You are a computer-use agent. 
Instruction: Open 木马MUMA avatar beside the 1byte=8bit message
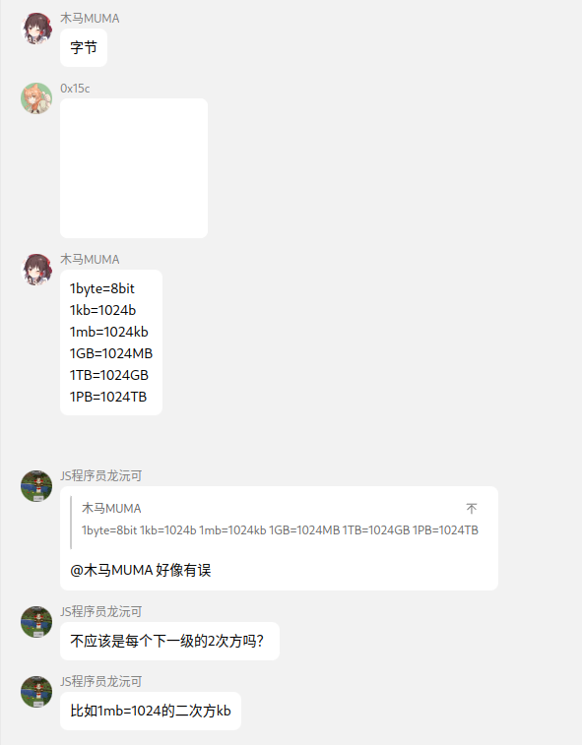(x=36, y=270)
